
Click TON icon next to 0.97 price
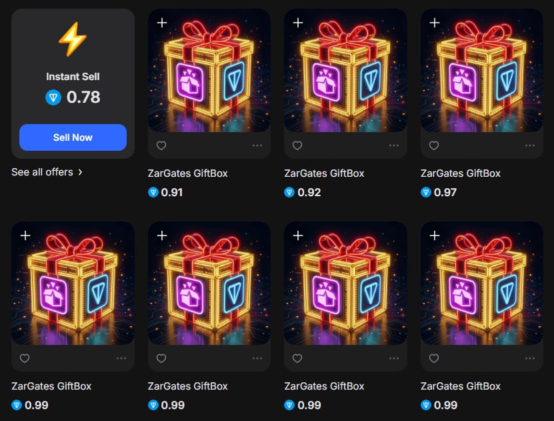pos(426,192)
